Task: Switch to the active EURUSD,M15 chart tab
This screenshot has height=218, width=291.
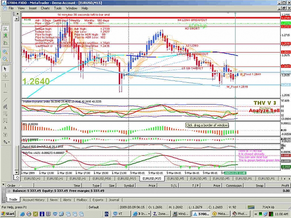Action: tap(152, 178)
